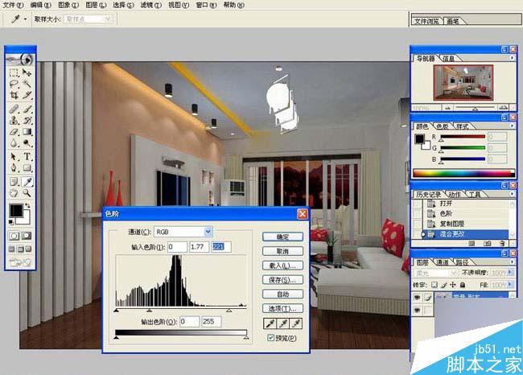Create new snapshot in History panel

[x=488, y=244]
